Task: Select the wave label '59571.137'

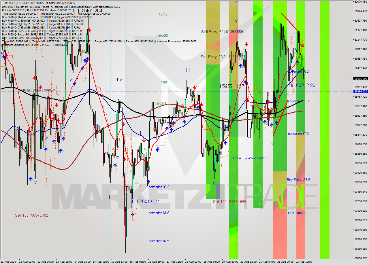Action: [233, 86]
